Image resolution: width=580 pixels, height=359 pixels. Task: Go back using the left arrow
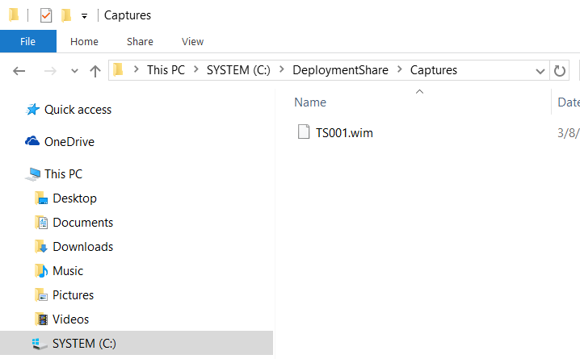[19, 70]
